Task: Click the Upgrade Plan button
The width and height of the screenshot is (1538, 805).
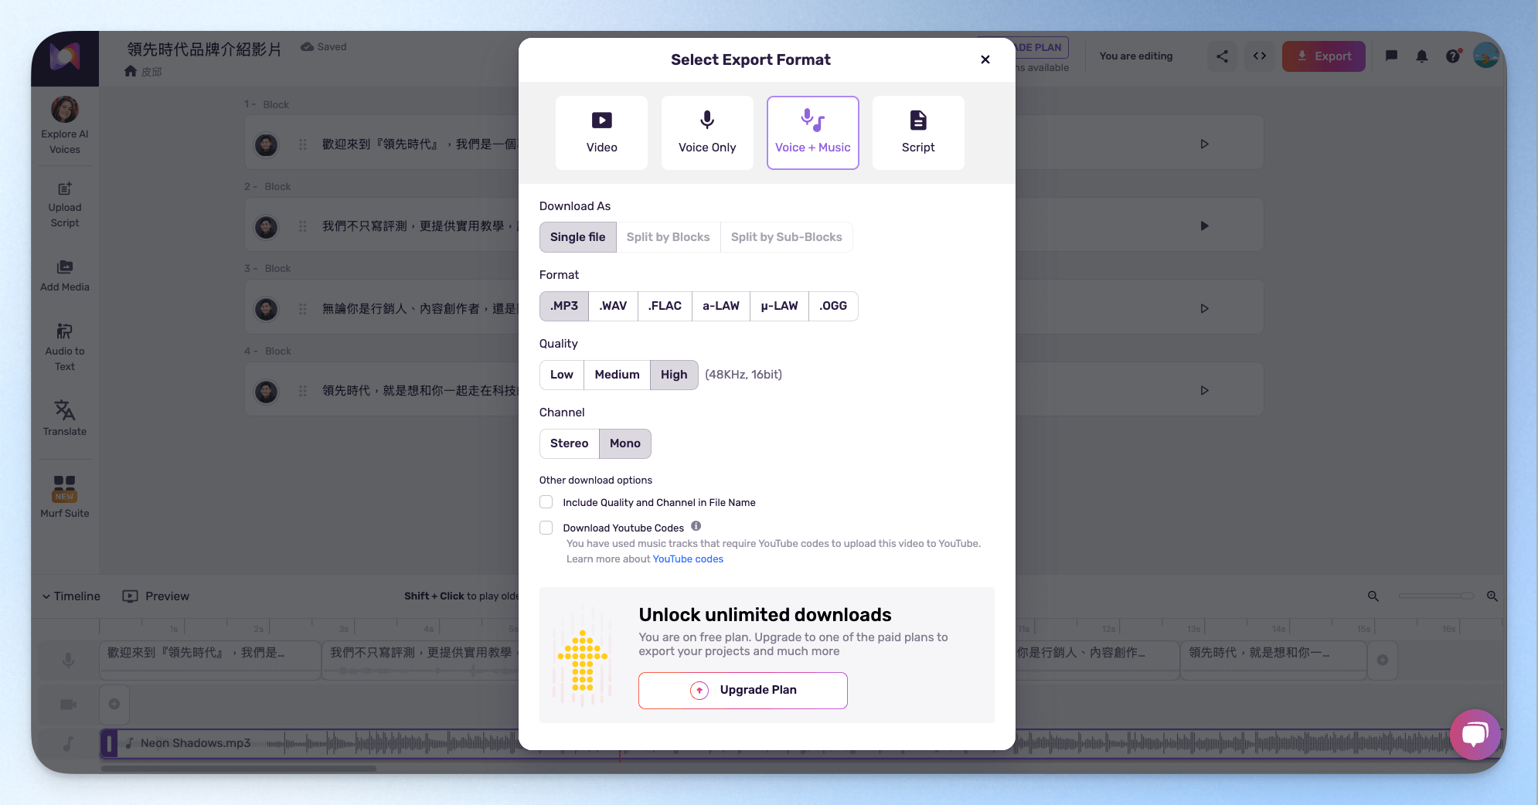Action: tap(743, 690)
